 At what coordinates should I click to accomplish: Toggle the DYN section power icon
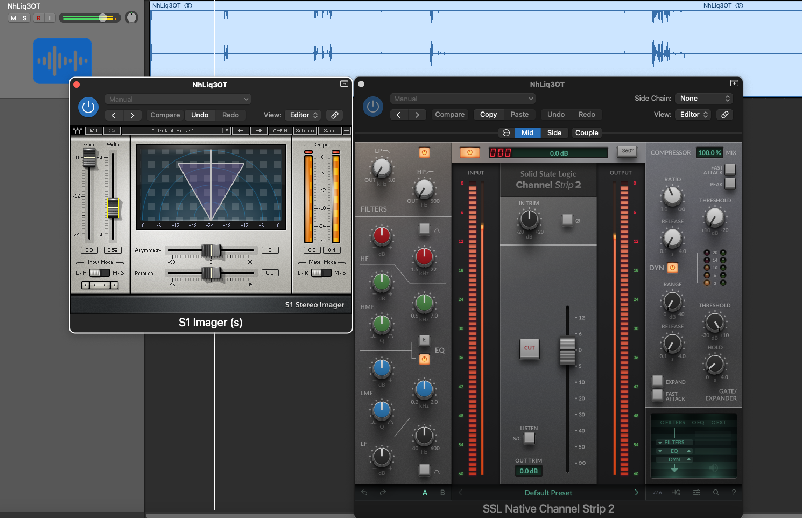click(x=672, y=268)
